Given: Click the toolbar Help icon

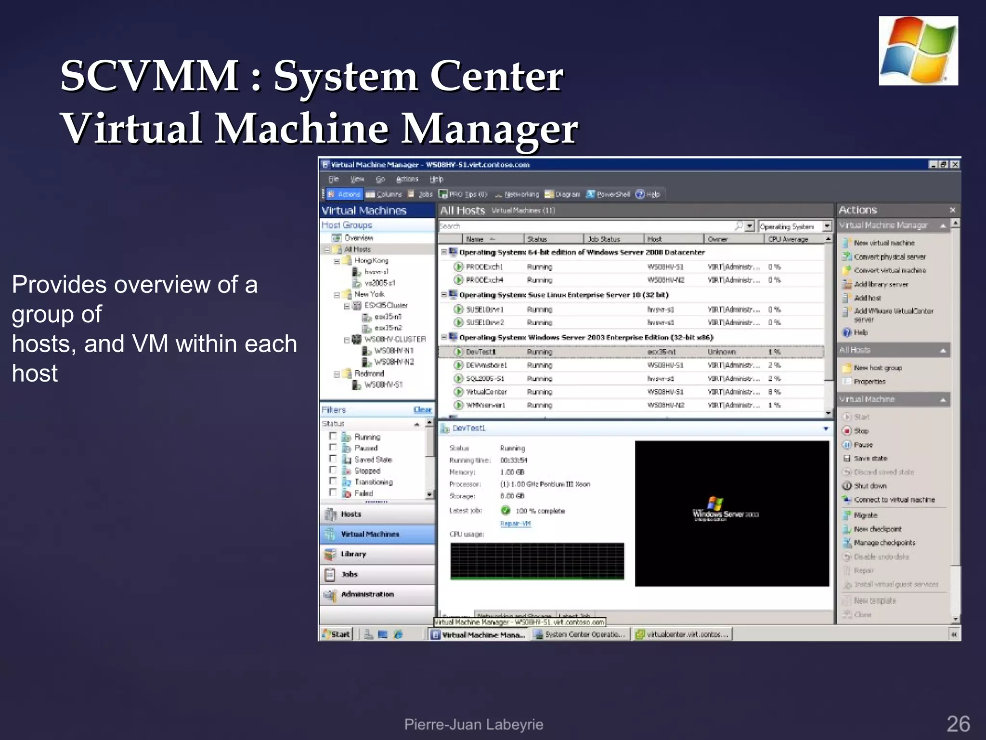Looking at the screenshot, I should pos(648,194).
